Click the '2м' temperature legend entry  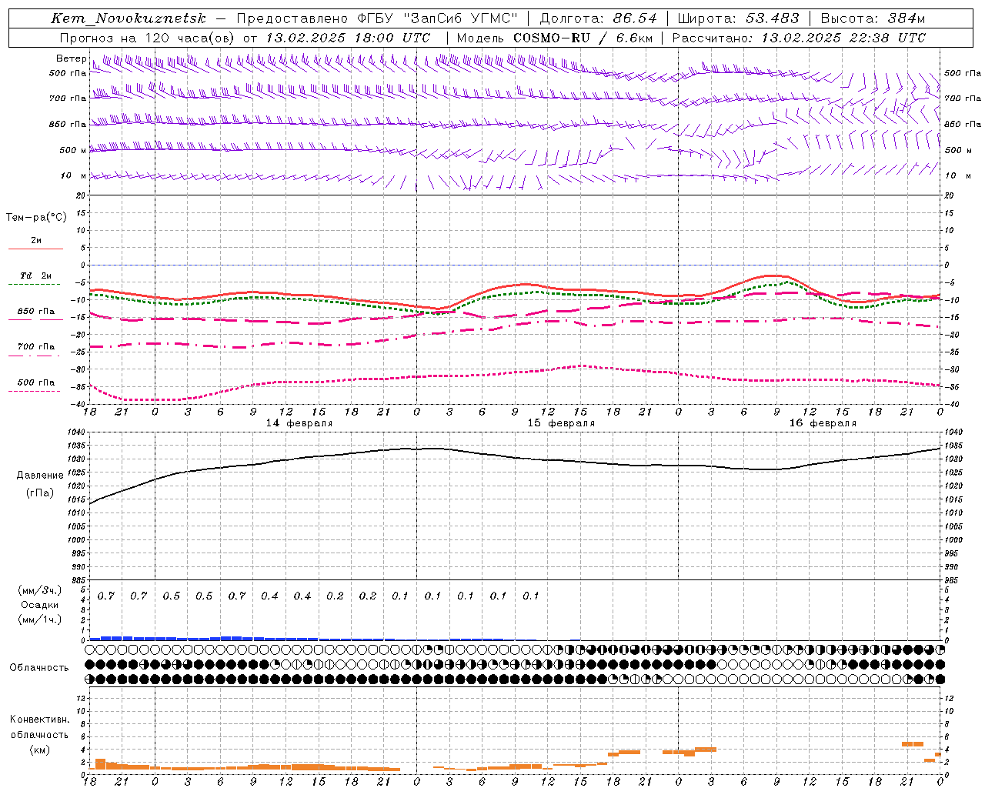[x=36, y=241]
